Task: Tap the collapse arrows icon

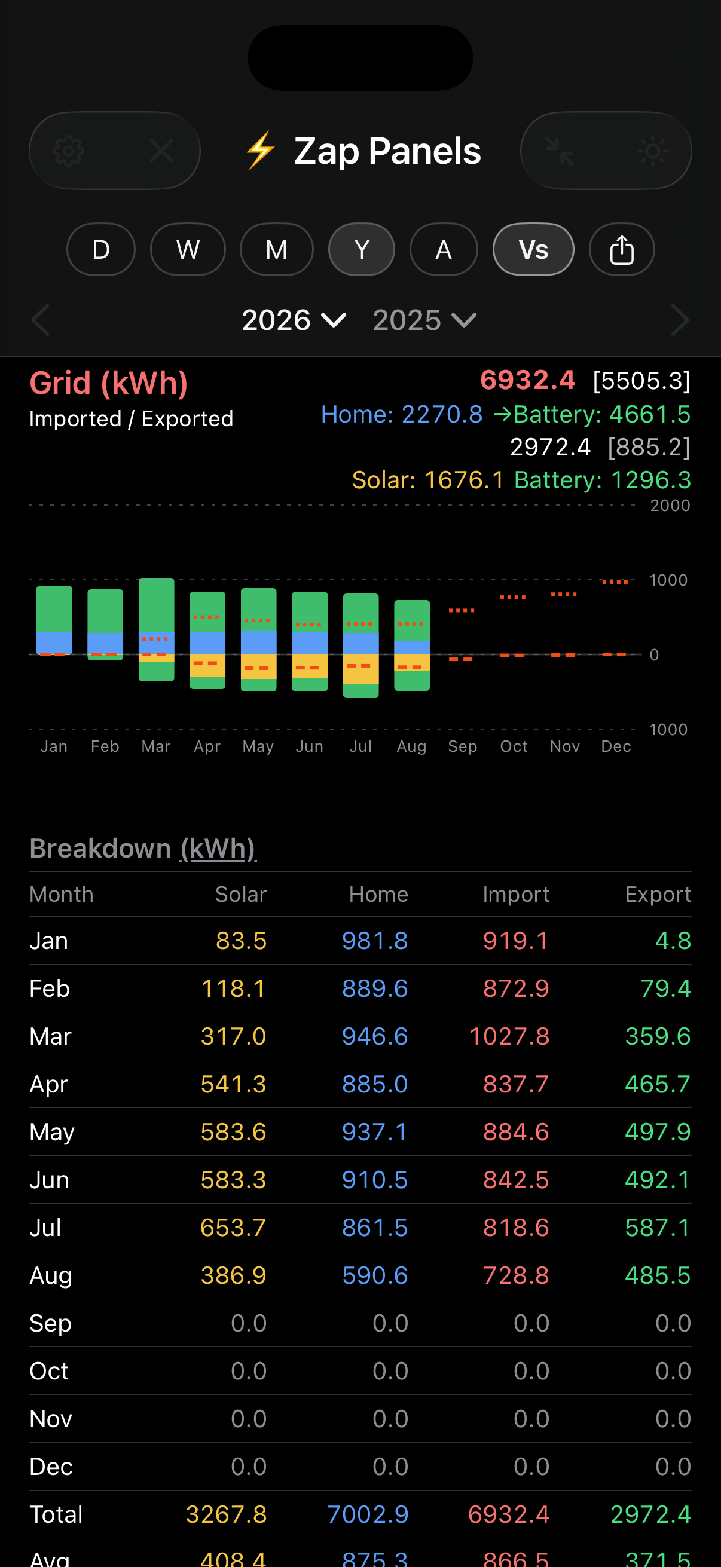Action: pos(560,151)
